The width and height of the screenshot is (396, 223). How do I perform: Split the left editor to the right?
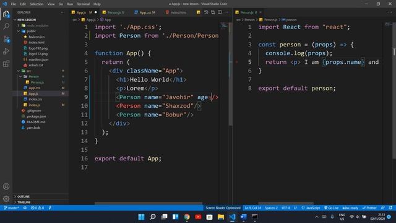click(220, 12)
